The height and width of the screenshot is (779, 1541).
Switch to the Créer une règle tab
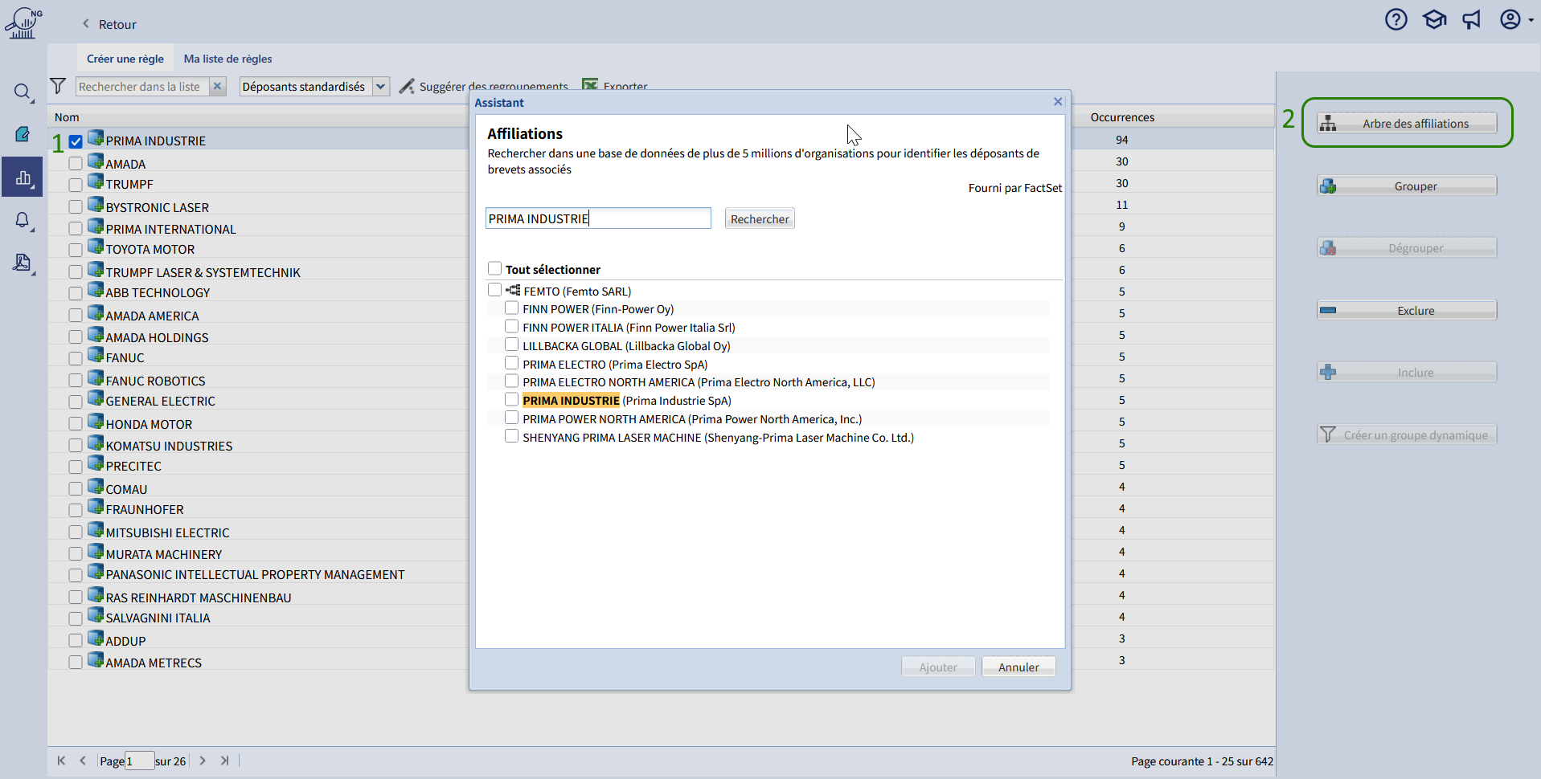click(125, 59)
